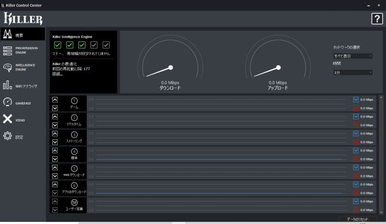Toggle the first green Intelligence Engine checkbox
386x224 pixels.
tap(57, 45)
